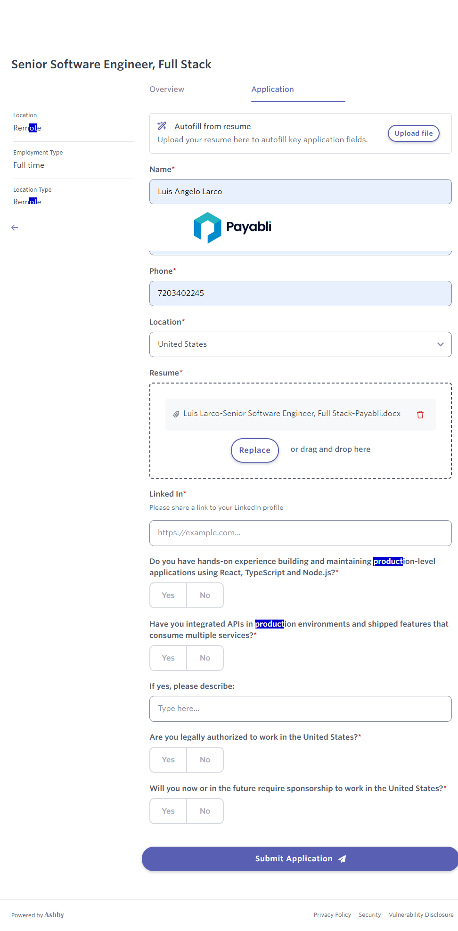Delete the uploaded resume with trash icon

pyautogui.click(x=420, y=415)
